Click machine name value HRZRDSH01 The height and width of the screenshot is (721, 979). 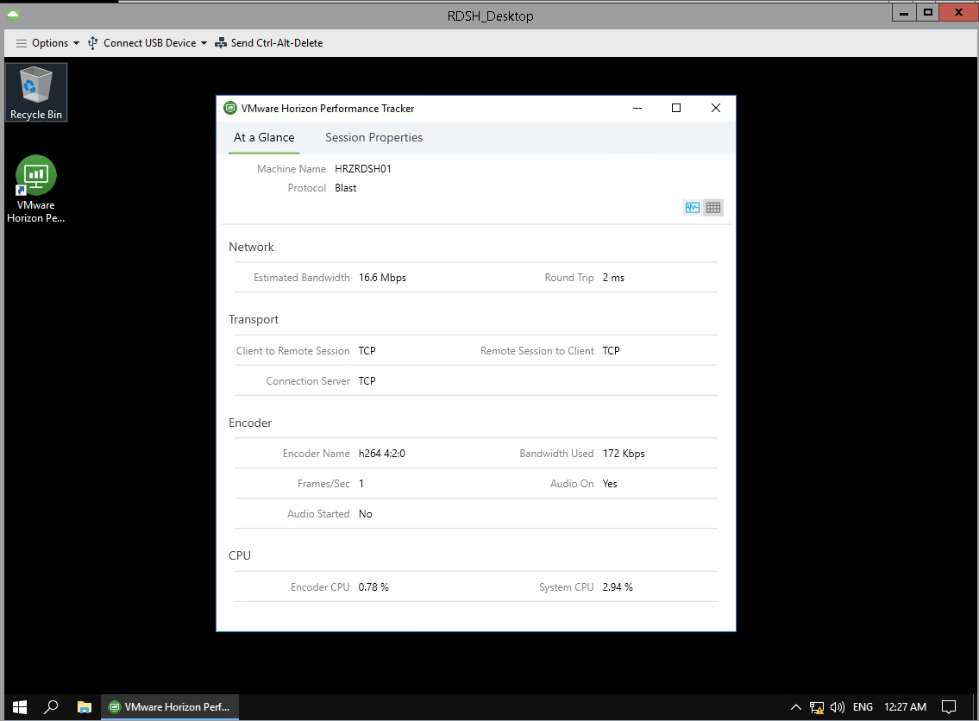click(363, 168)
